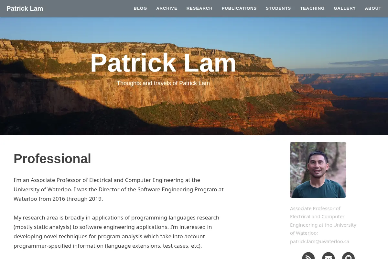Click the email envelope icon
This screenshot has width=388, height=259.
pyautogui.click(x=329, y=256)
